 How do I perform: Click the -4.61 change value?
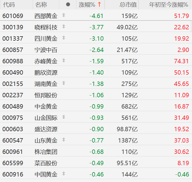click(96, 16)
